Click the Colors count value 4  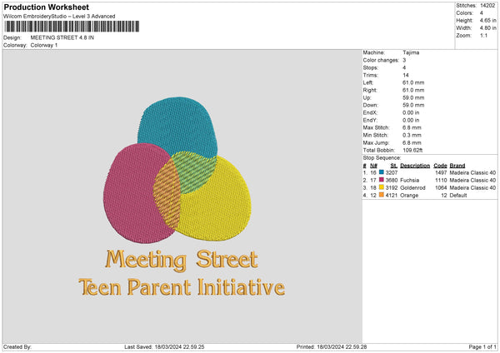pos(481,13)
